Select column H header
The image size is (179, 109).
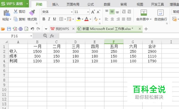coord(152,42)
